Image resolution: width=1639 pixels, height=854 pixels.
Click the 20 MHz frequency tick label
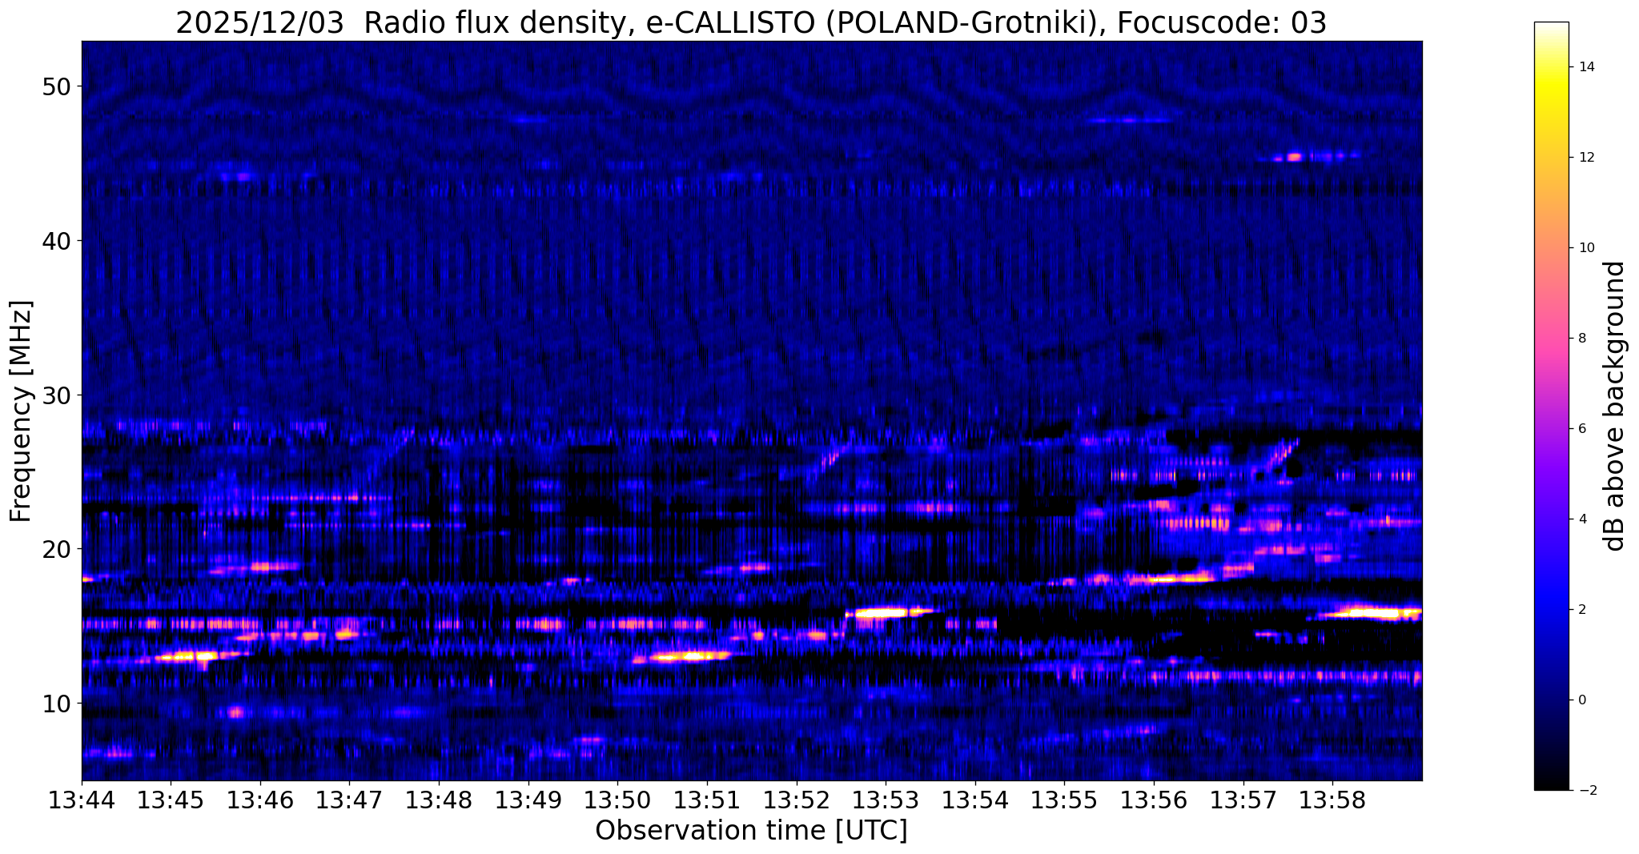56,549
